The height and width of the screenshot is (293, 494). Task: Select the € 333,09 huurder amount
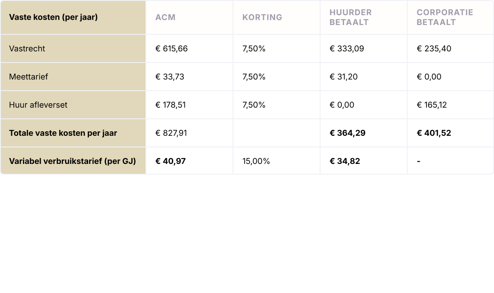pyautogui.click(x=347, y=49)
